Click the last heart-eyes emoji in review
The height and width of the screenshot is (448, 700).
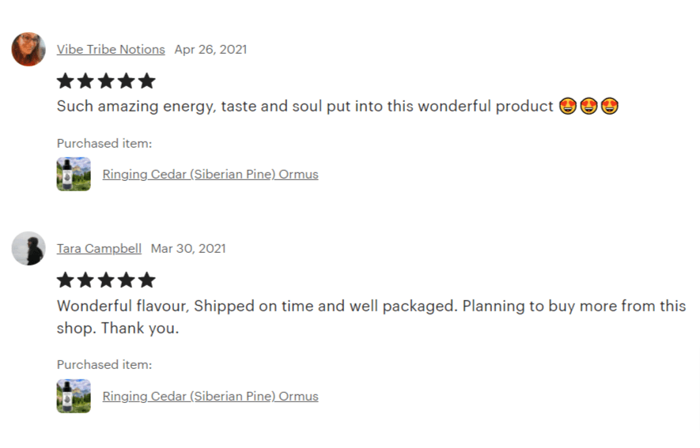609,106
